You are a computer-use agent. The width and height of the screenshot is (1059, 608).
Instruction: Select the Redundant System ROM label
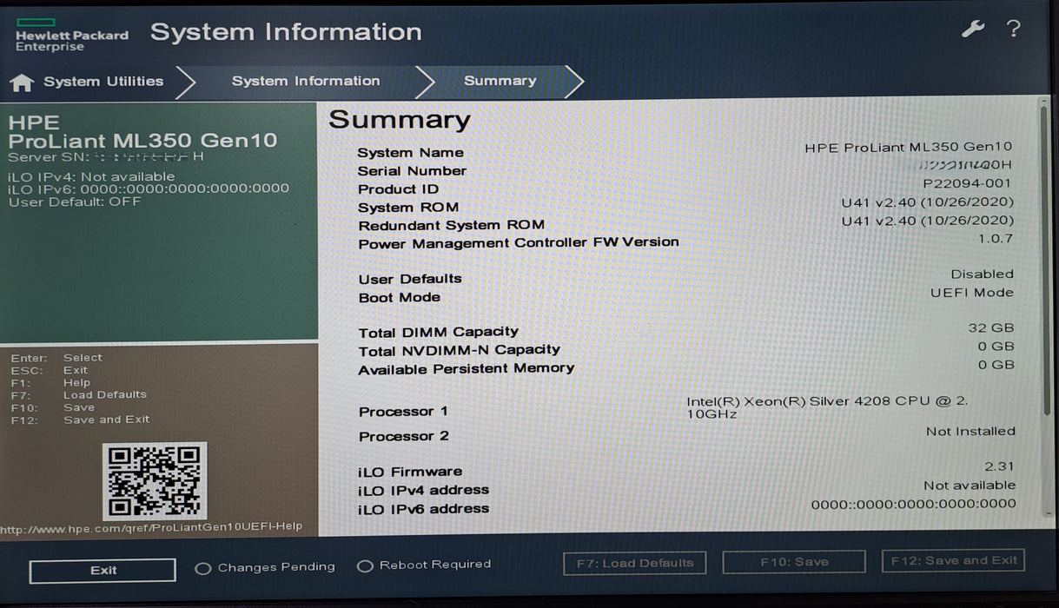point(452,226)
